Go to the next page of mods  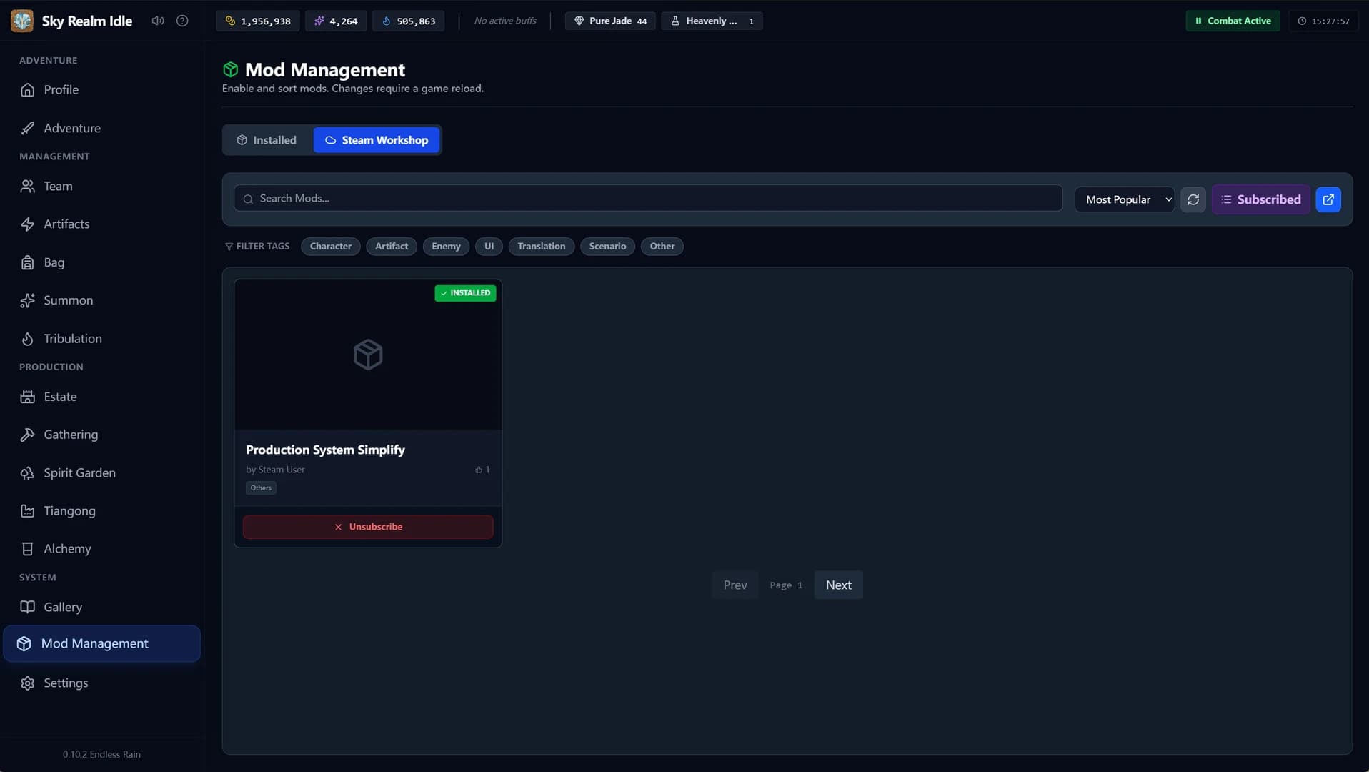(838, 585)
